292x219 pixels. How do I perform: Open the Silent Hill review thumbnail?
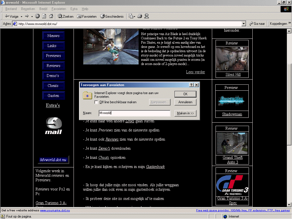(x=232, y=59)
